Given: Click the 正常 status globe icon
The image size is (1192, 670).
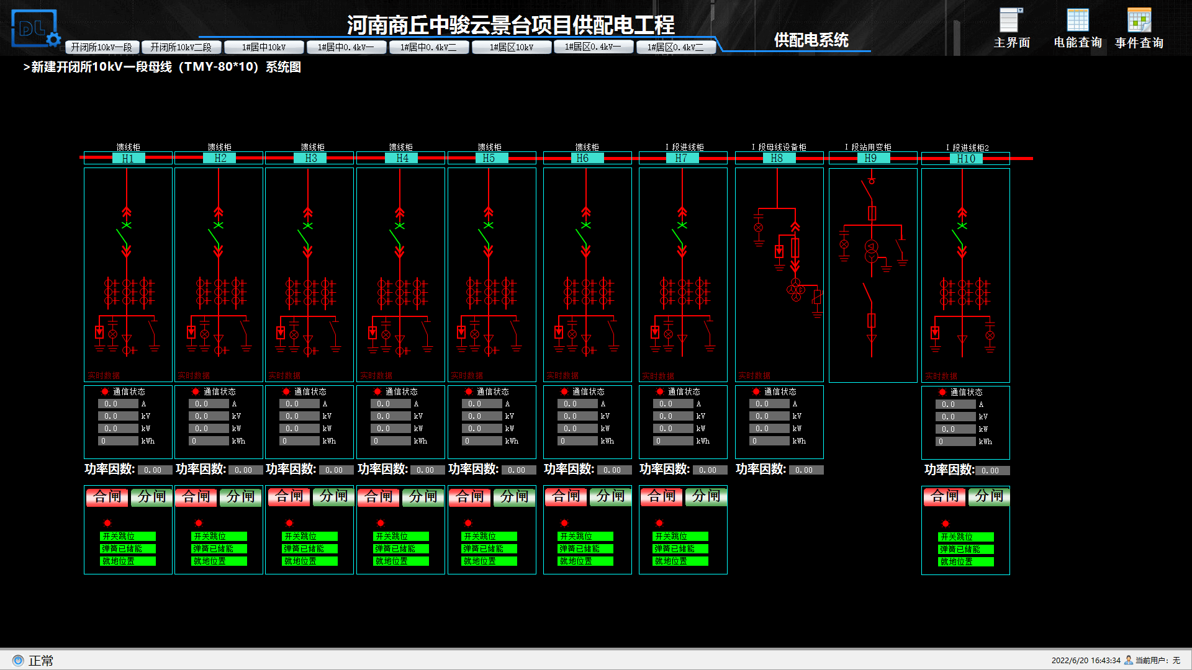Looking at the screenshot, I should pyautogui.click(x=18, y=661).
